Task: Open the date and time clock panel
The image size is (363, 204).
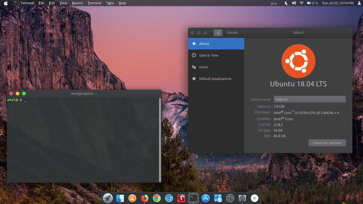Action: tap(337, 3)
